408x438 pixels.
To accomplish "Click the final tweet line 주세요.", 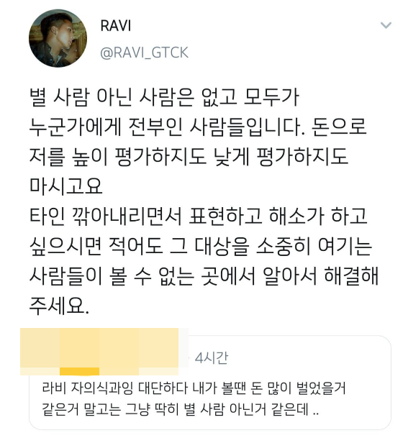I will click(x=59, y=306).
